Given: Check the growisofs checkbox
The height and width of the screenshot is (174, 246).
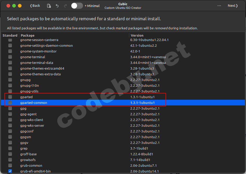Looking at the screenshot, I should 10,160.
